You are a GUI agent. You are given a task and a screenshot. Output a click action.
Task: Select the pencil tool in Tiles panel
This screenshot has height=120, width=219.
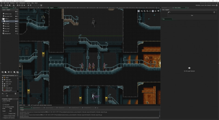(169, 12)
